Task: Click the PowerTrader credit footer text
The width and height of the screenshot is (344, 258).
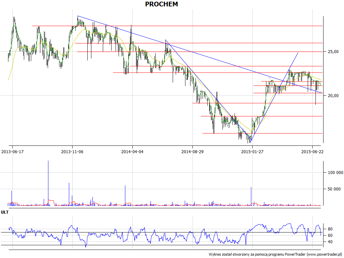Action: (276, 255)
